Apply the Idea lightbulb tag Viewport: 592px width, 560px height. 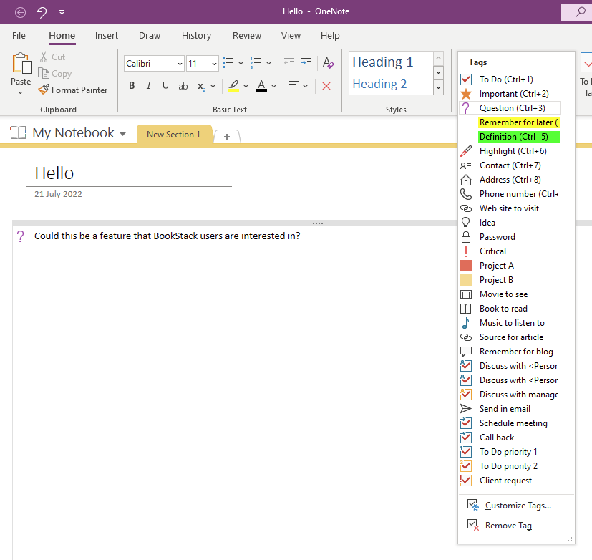click(x=510, y=223)
